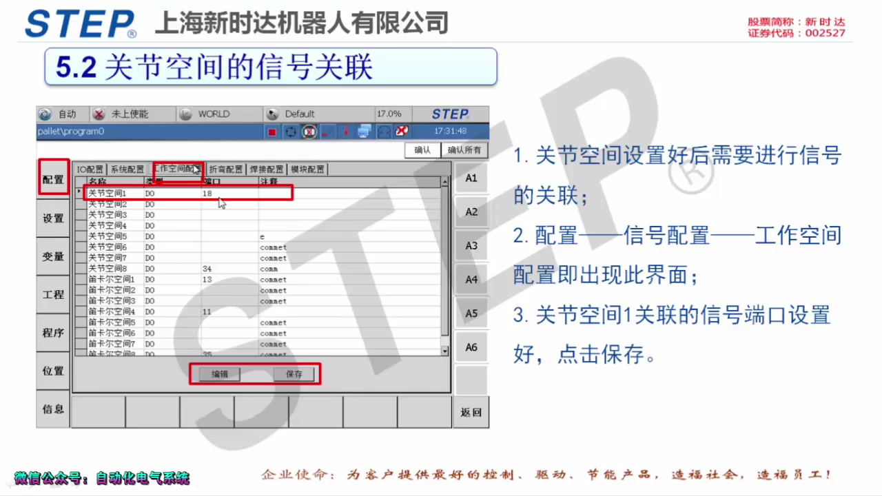
Task: Click the blue network computer icon
Action: [x=365, y=132]
